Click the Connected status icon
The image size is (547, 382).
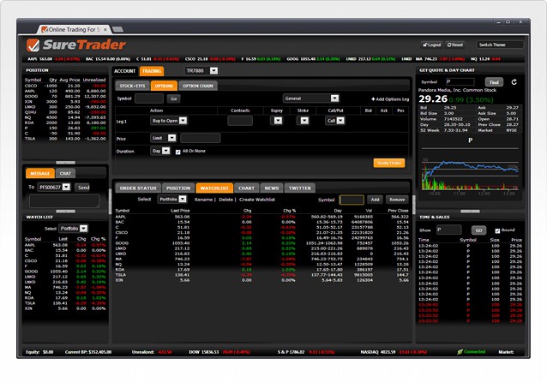[460, 352]
